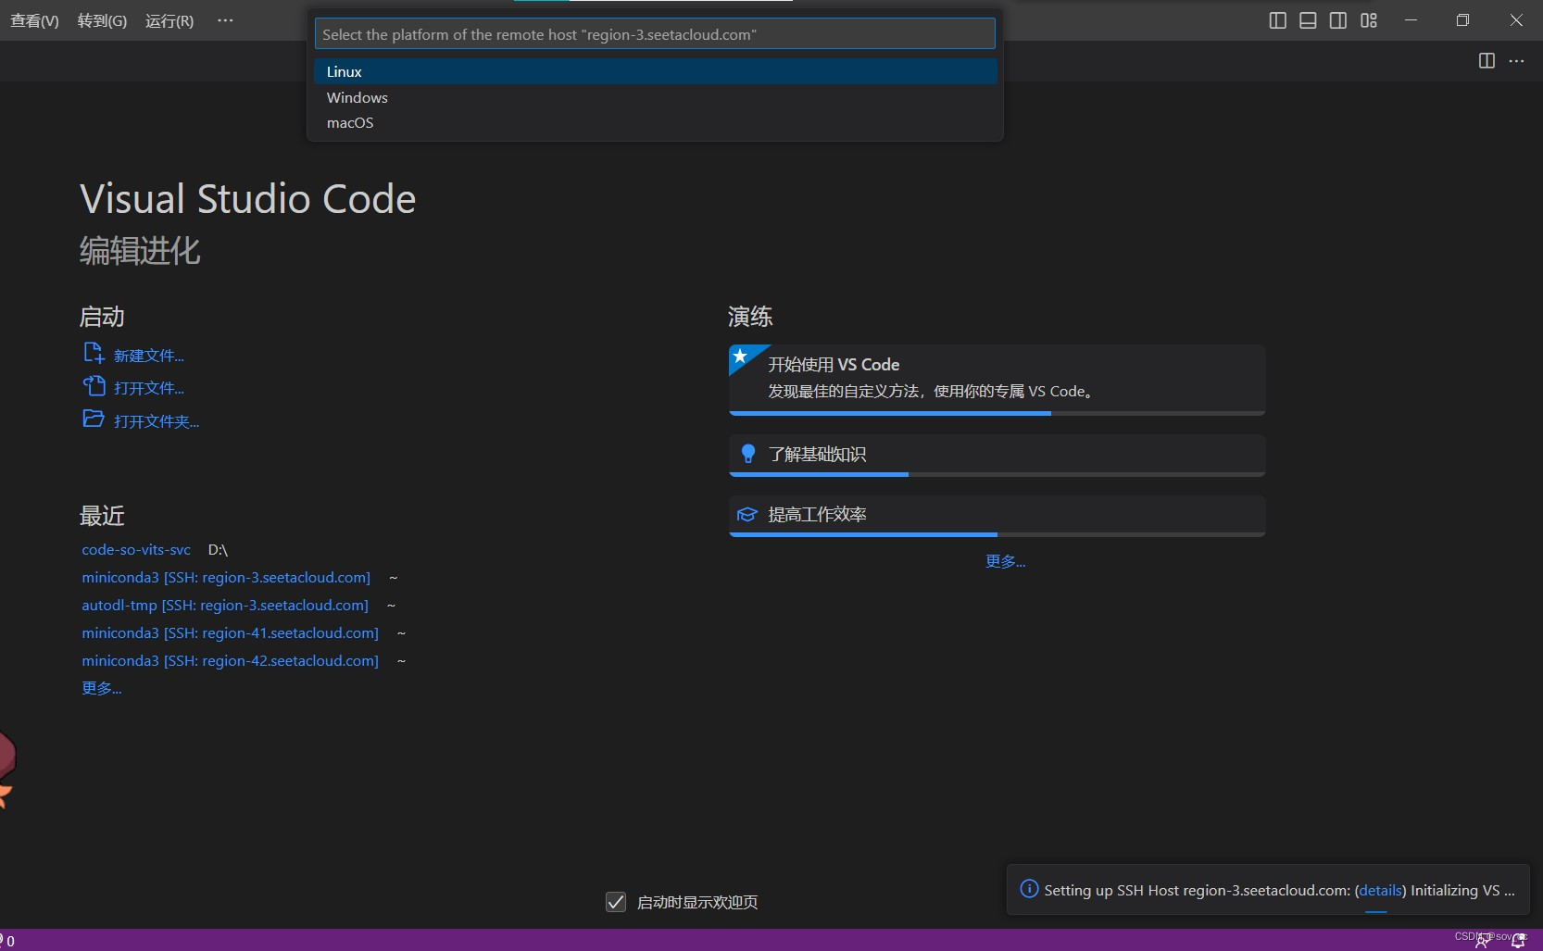Click the 打开文件夹... link
The height and width of the screenshot is (951, 1543).
(157, 421)
